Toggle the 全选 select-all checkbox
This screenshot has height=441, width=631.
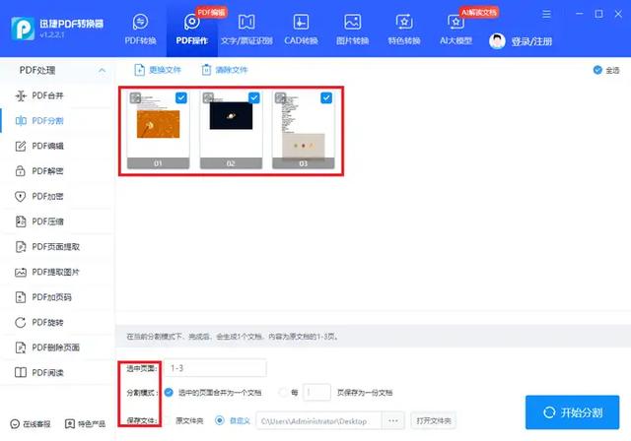pos(597,70)
